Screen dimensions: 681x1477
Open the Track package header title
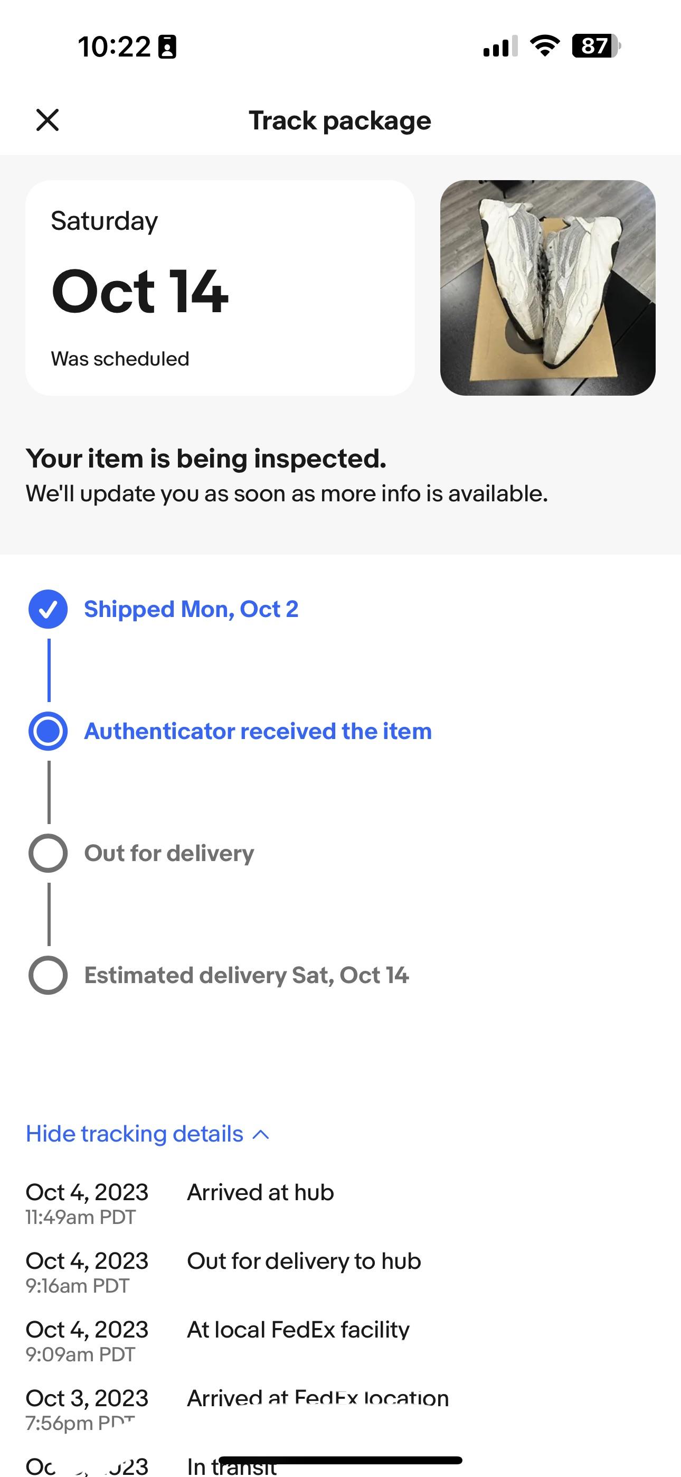(x=340, y=120)
